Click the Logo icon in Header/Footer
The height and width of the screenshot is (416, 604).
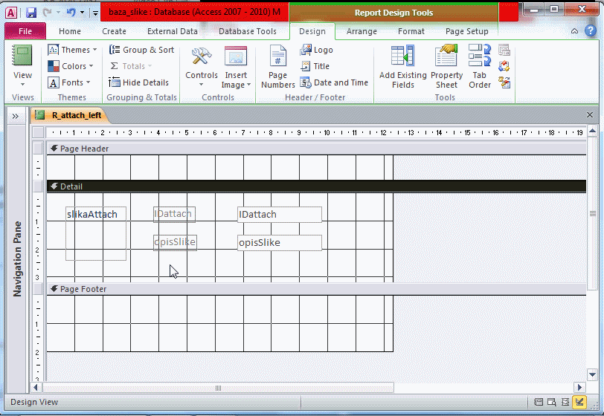tap(317, 50)
